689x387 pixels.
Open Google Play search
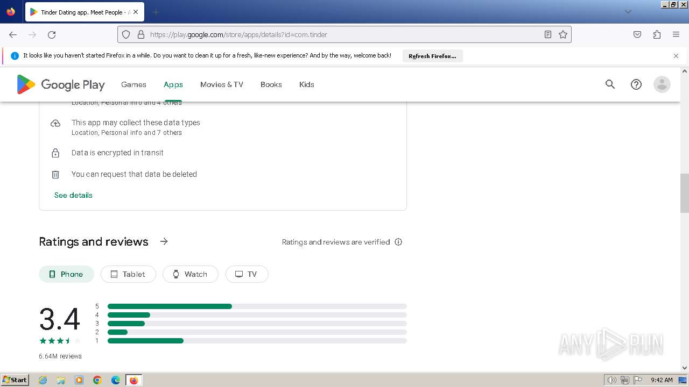coord(610,84)
